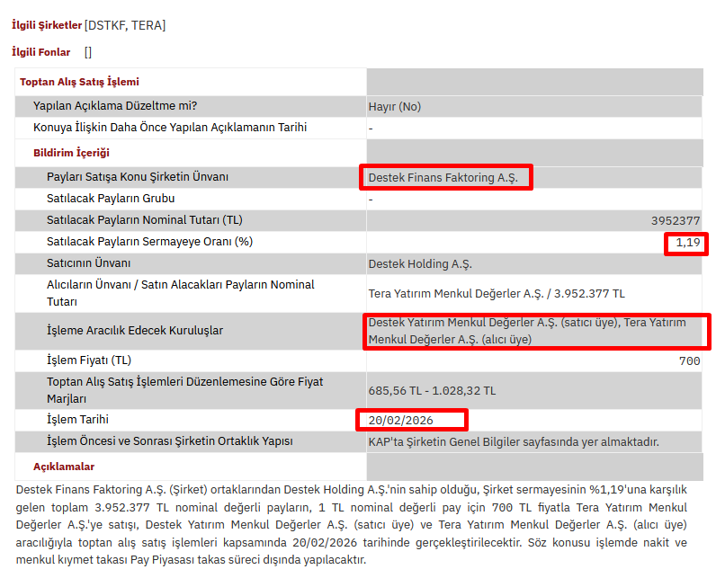Click the explanation paragraph below Açıklamalar
Viewport: 716px width, 587px height.
[x=351, y=524]
